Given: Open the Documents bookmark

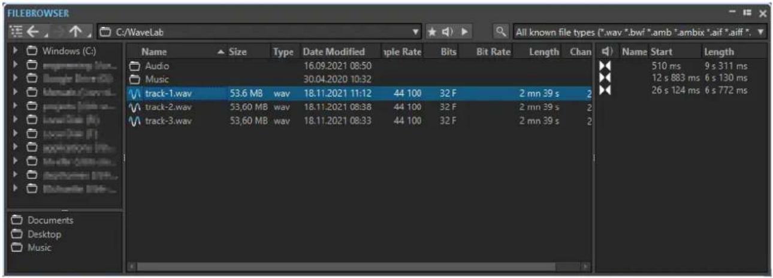Looking at the screenshot, I should coord(50,220).
